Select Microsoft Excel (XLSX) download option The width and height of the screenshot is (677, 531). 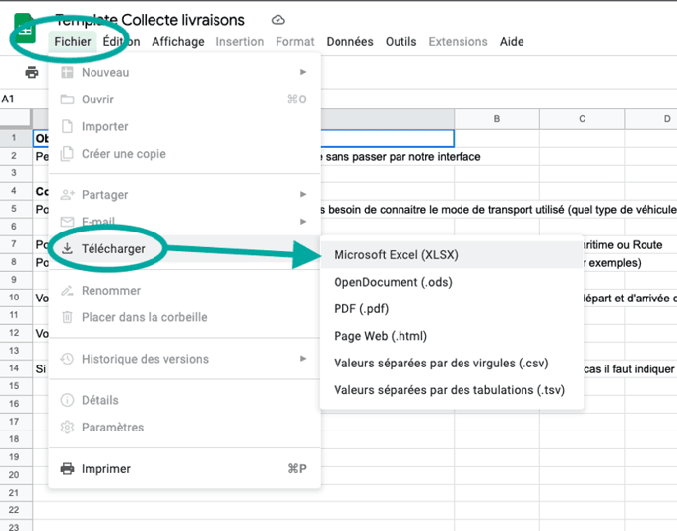[x=396, y=254]
